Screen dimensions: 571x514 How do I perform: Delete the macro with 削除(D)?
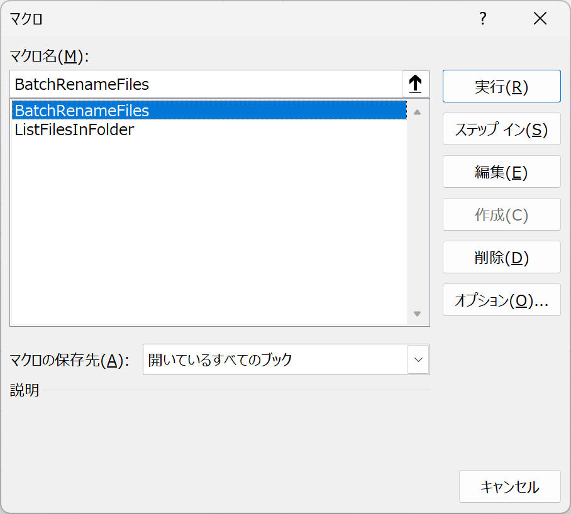tap(501, 257)
